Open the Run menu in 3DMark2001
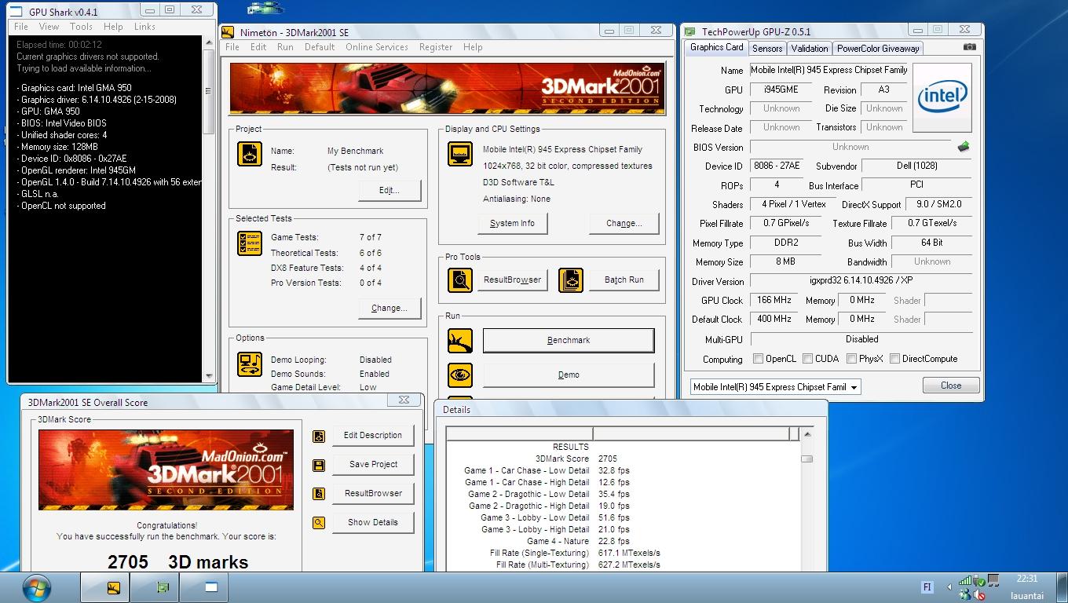The height and width of the screenshot is (603, 1068). [x=285, y=47]
